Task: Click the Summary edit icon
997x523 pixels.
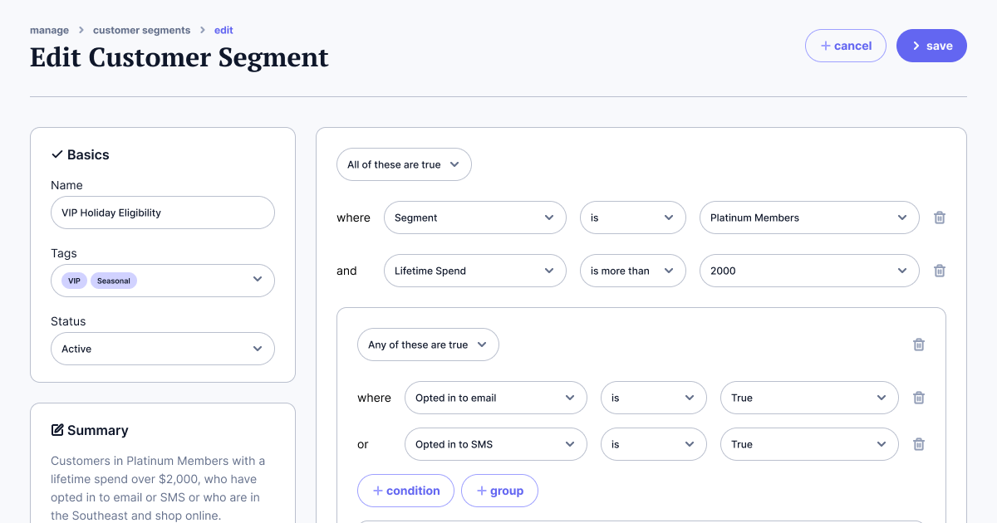Action: pyautogui.click(x=57, y=430)
